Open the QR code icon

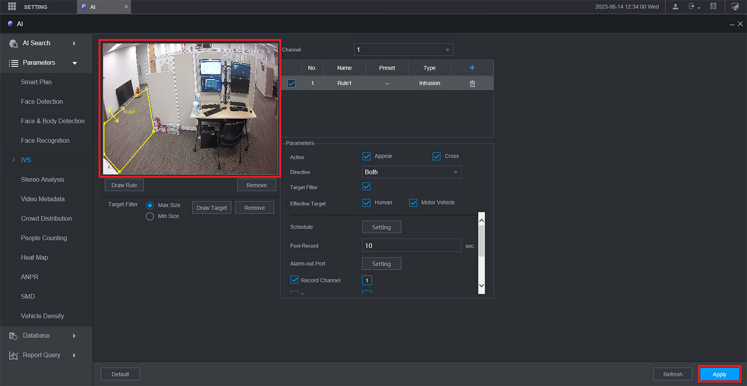[x=713, y=7]
